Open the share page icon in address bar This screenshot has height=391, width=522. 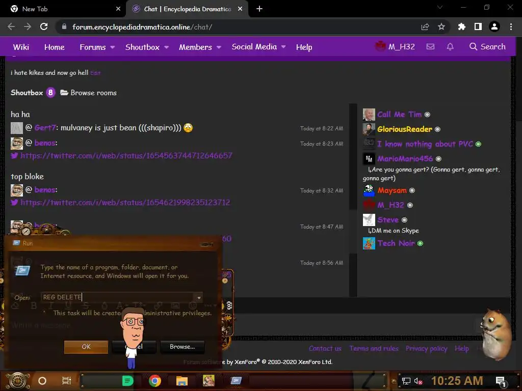tap(425, 26)
